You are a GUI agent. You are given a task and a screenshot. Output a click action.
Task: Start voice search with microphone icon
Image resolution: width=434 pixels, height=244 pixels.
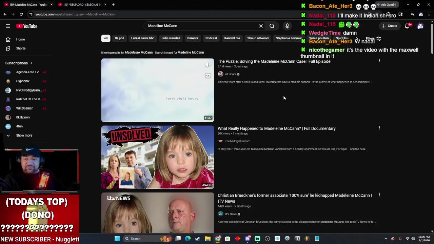287,26
